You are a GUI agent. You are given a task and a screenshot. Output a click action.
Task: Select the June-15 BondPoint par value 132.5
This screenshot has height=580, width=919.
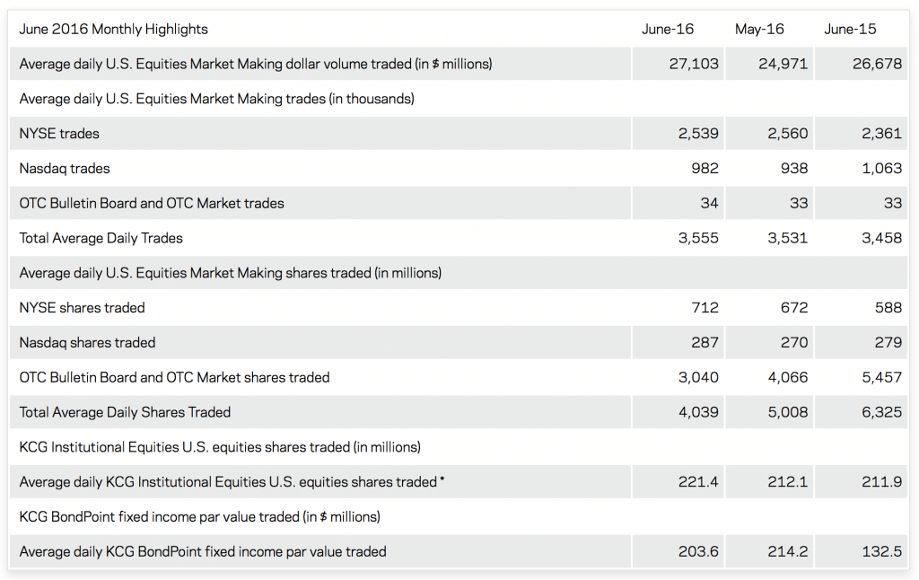point(881,551)
